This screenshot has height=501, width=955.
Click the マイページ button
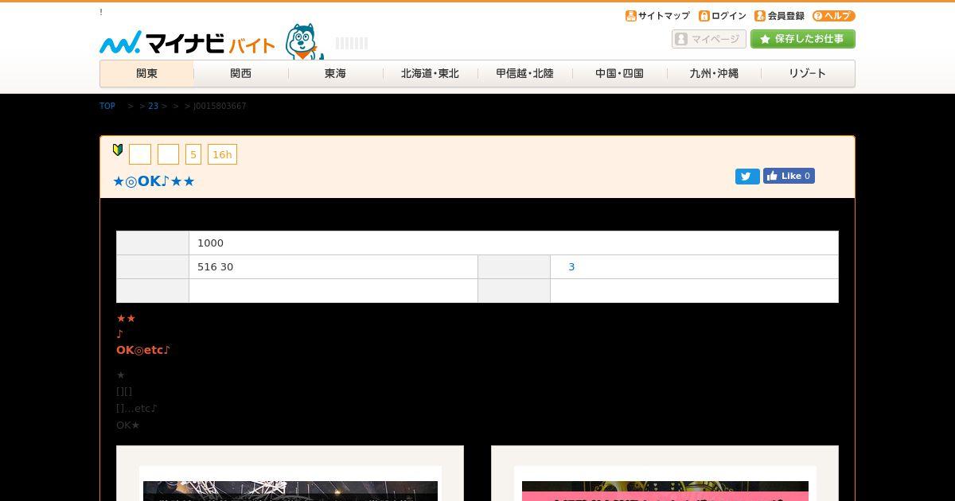[x=708, y=39]
